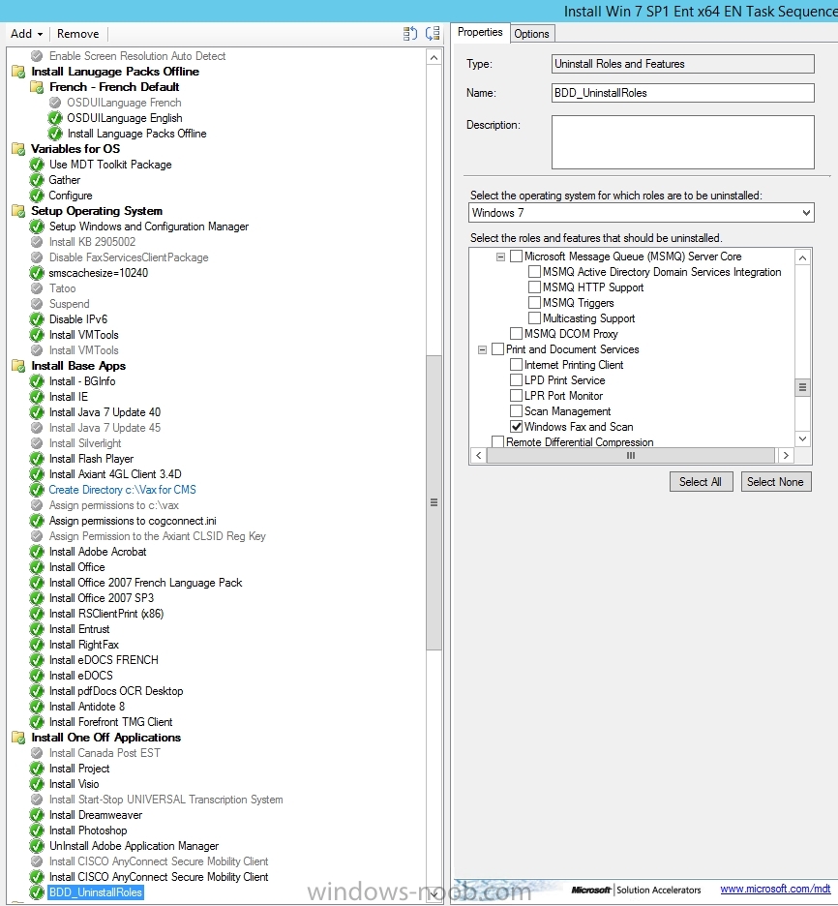Click the task sequence tree scroll up arrow
838x906 pixels.
(434, 58)
